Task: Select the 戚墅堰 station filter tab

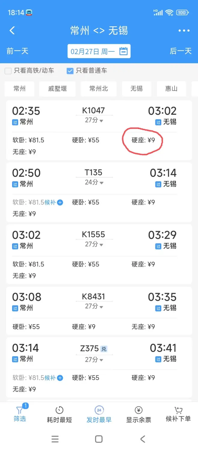Action: click(x=57, y=89)
